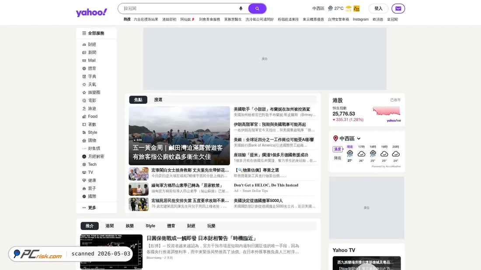The image size is (481, 270).
Task: Click the 著數 icon in sidebar
Action: point(84,125)
